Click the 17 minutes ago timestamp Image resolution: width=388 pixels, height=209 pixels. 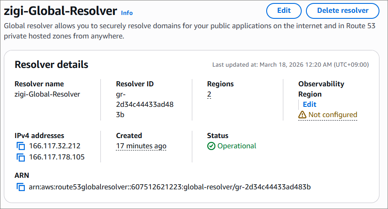(x=141, y=146)
